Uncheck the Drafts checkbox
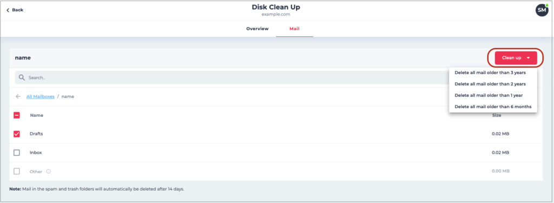The height and width of the screenshot is (203, 554). pos(17,134)
